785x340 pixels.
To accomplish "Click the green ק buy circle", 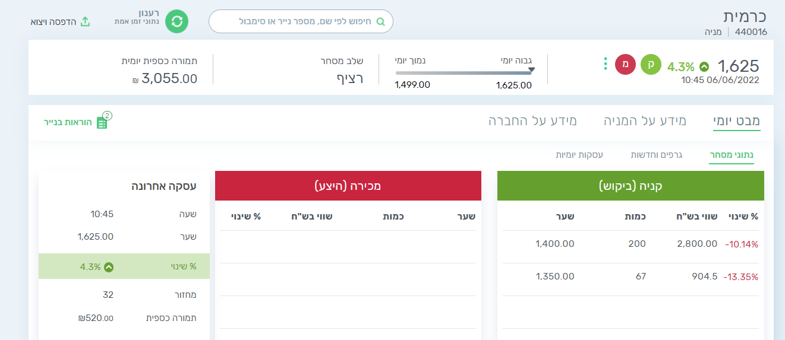I will coord(651,64).
